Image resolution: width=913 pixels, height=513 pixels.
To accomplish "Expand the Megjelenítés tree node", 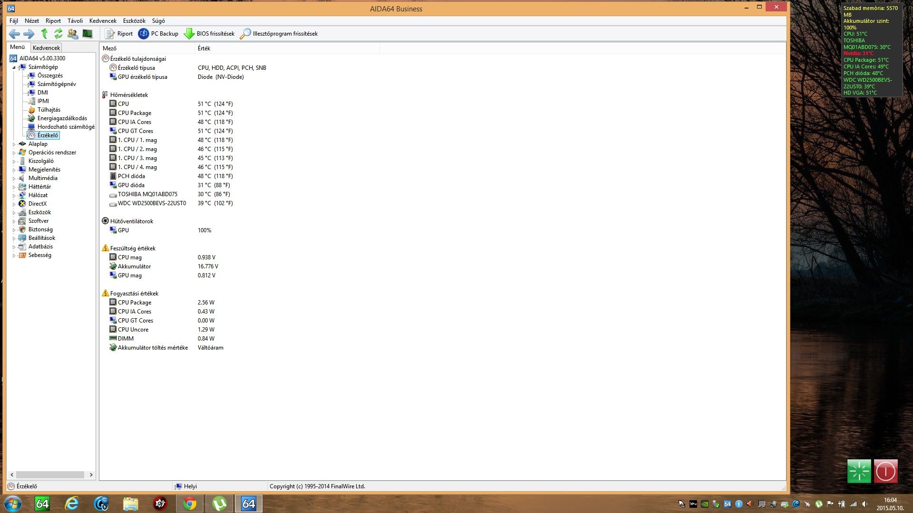I will pos(14,170).
